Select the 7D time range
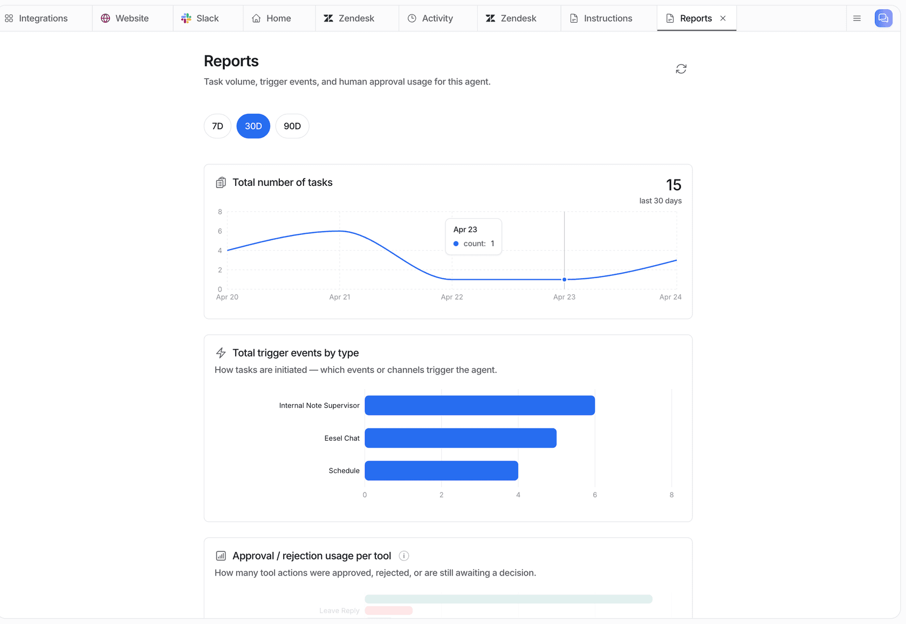 coord(217,126)
